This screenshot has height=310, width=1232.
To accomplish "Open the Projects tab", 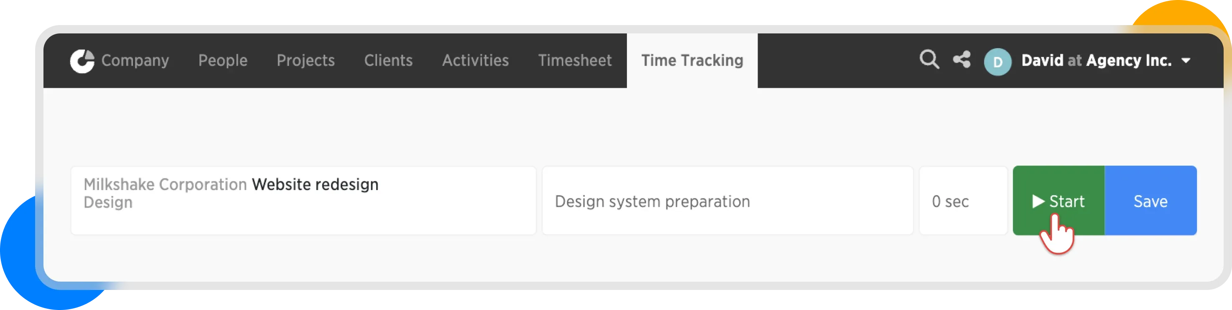I will 305,61.
